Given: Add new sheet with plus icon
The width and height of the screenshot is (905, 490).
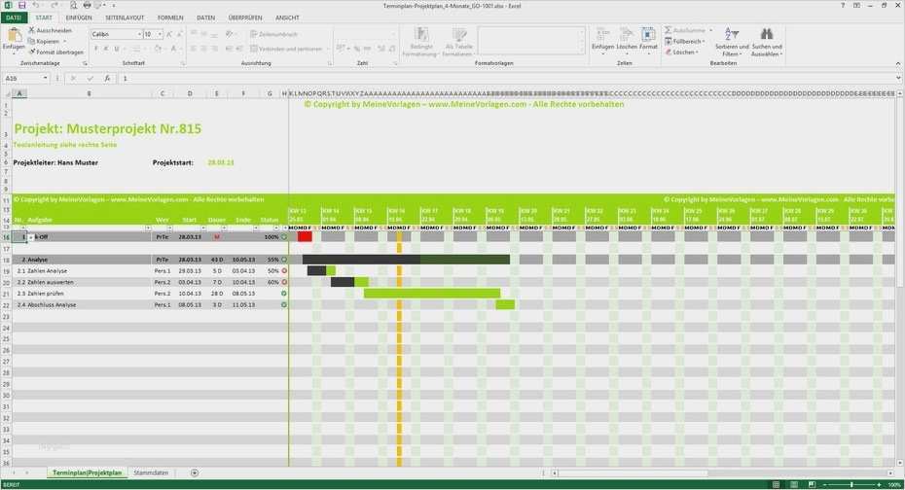Looking at the screenshot, I should (195, 472).
